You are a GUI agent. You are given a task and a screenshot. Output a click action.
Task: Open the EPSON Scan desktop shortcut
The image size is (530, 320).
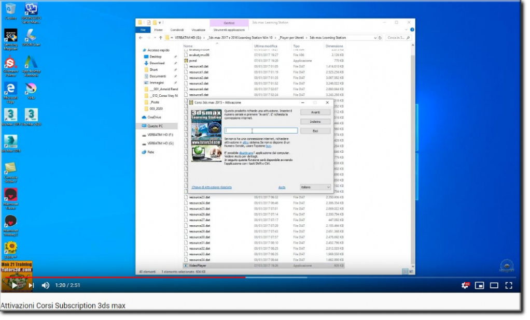31,37
